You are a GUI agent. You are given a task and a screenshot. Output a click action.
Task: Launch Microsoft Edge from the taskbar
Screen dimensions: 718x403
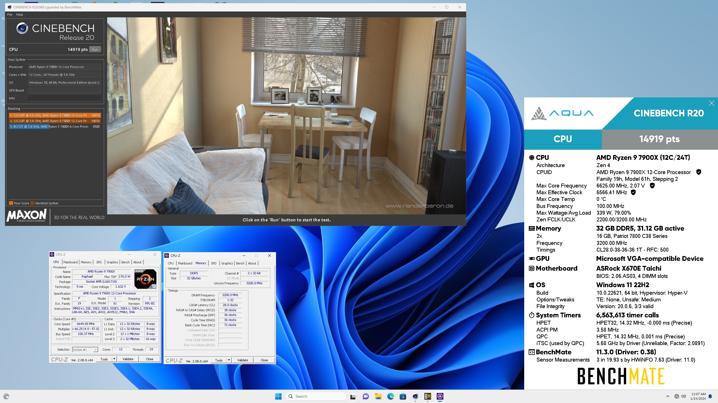tap(391, 396)
